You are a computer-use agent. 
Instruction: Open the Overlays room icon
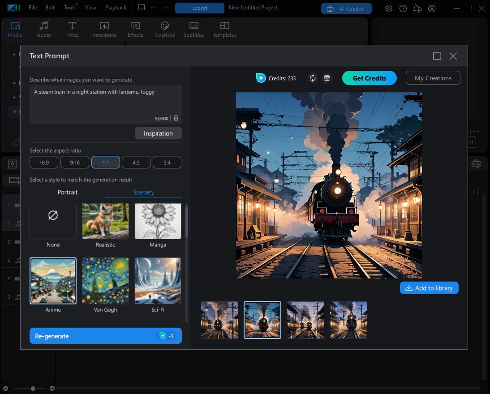pos(164,29)
